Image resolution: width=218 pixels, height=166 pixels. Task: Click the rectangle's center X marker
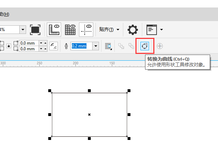coord(89,115)
